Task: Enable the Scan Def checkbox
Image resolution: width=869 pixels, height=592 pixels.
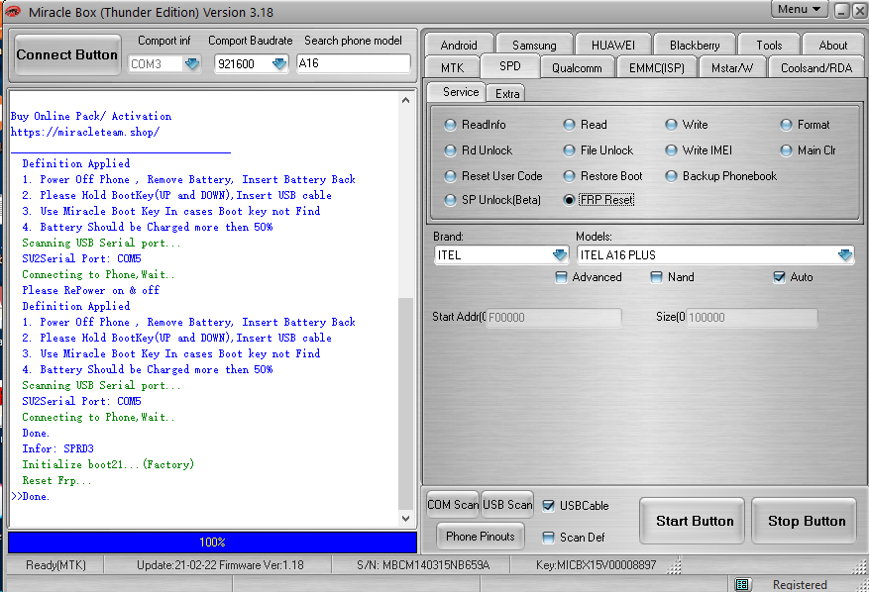Action: coord(548,538)
